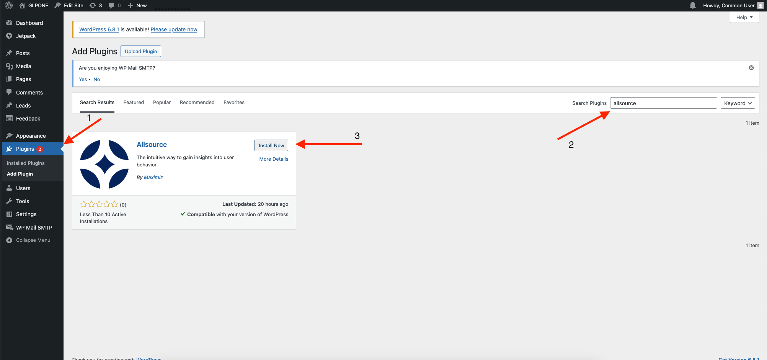Open the notifications bell icon

pyautogui.click(x=693, y=5)
